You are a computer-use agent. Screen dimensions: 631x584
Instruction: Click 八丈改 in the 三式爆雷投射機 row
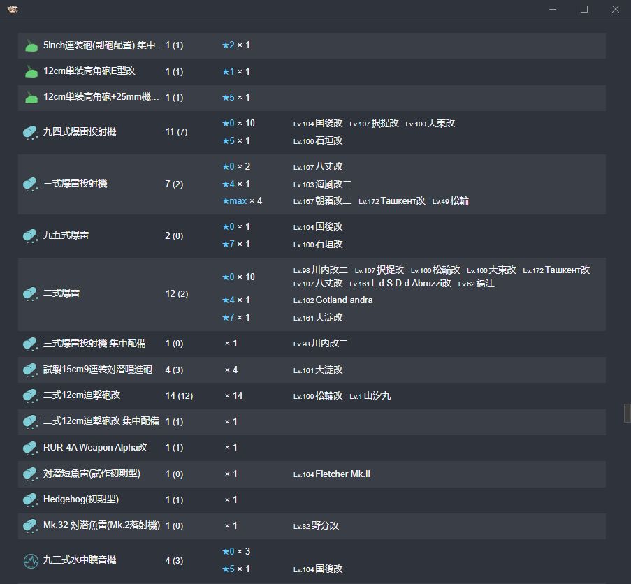pyautogui.click(x=318, y=166)
